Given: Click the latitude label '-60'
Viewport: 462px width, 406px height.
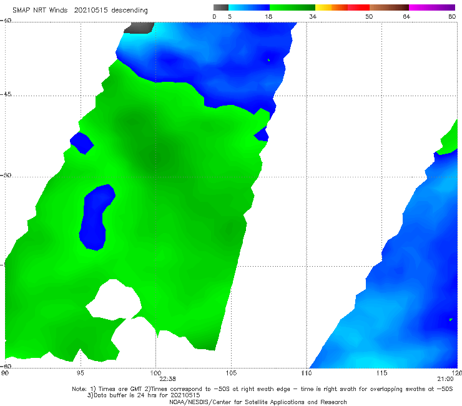Looking at the screenshot, I should [6, 366].
